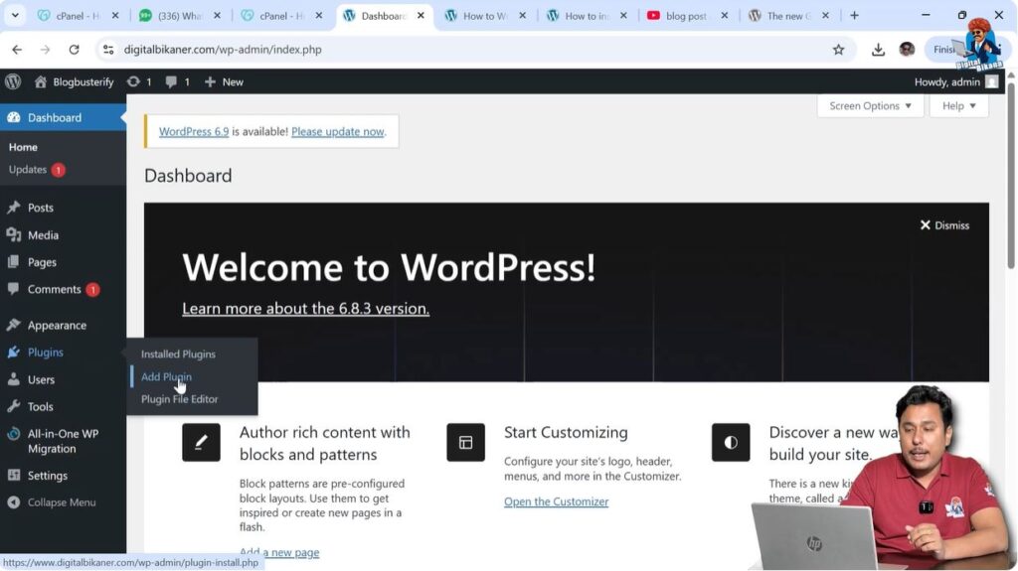This screenshot has height=571, width=1018.
Task: Click the Appearance paintbrush icon
Action: click(x=14, y=325)
